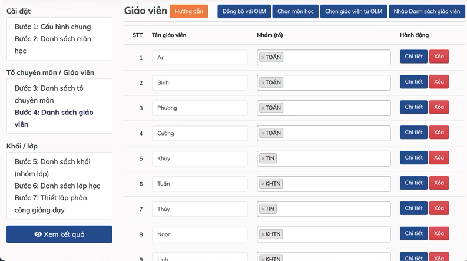Click Đồng bộ với OLM button
This screenshot has height=261, width=467.
(x=244, y=11)
